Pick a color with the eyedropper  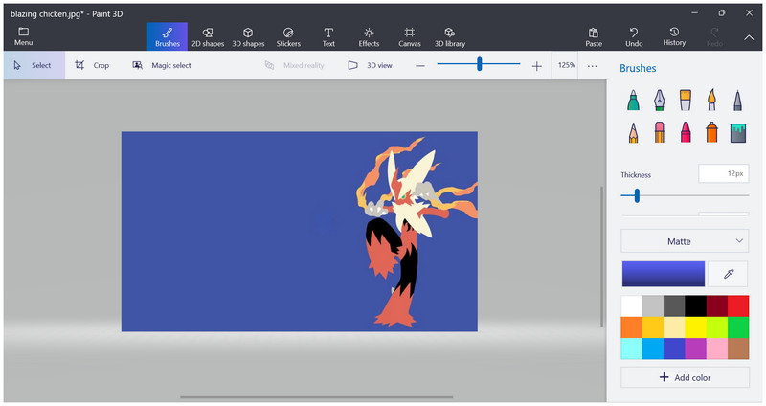(x=729, y=274)
